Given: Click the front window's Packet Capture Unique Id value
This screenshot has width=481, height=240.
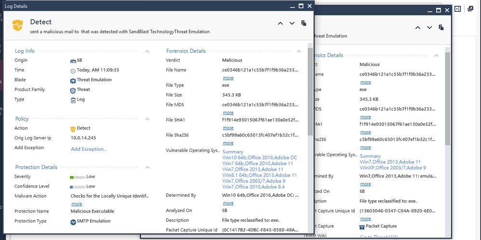Looking at the screenshot, I should pyautogui.click(x=260, y=229).
